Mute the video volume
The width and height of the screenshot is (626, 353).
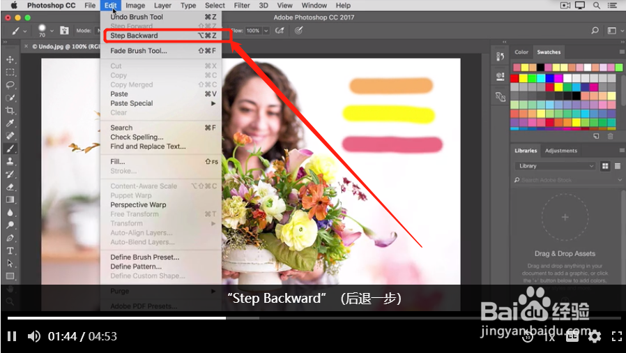click(33, 336)
